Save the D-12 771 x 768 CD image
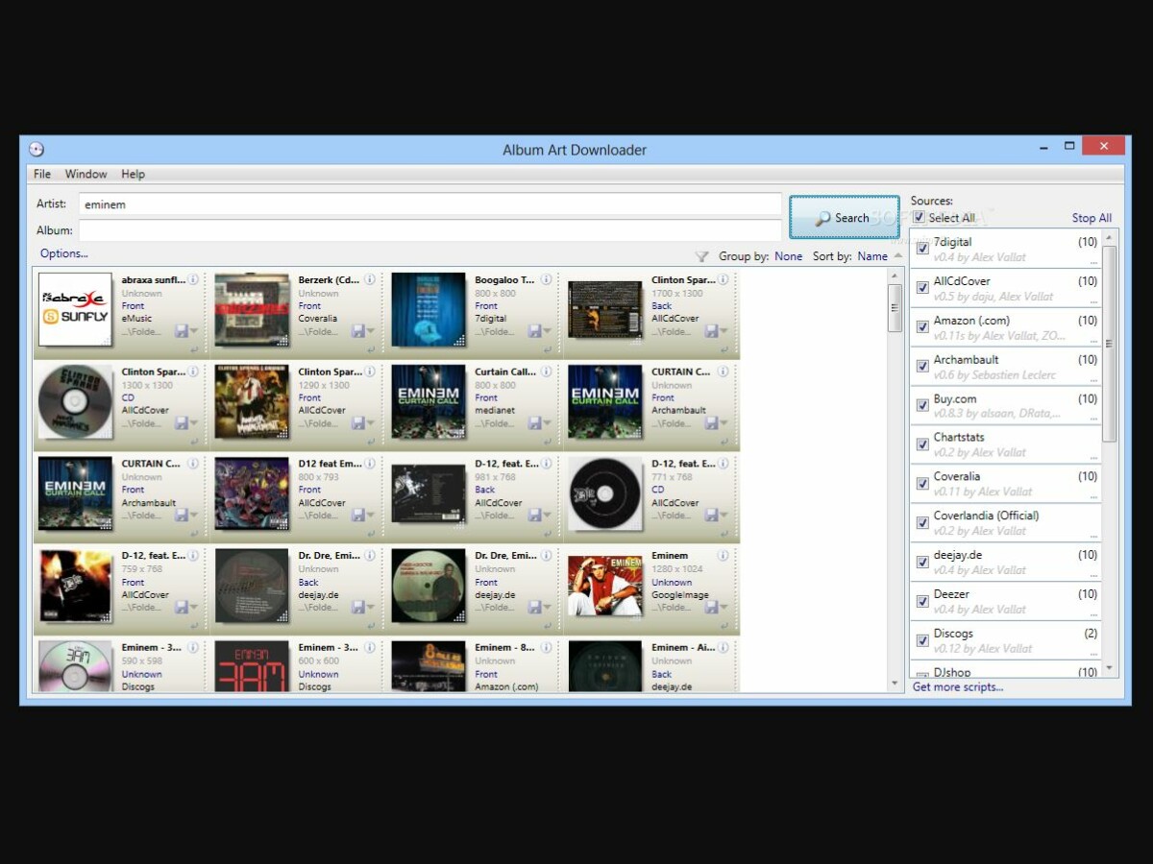Screen dimensions: 1153x864 point(711,516)
